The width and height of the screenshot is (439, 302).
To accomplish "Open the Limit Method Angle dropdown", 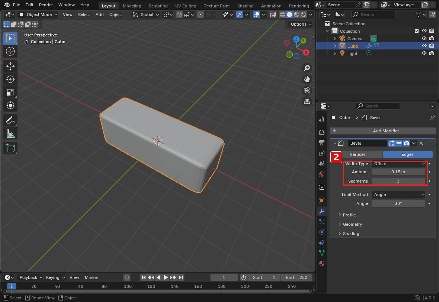I will 398,195.
